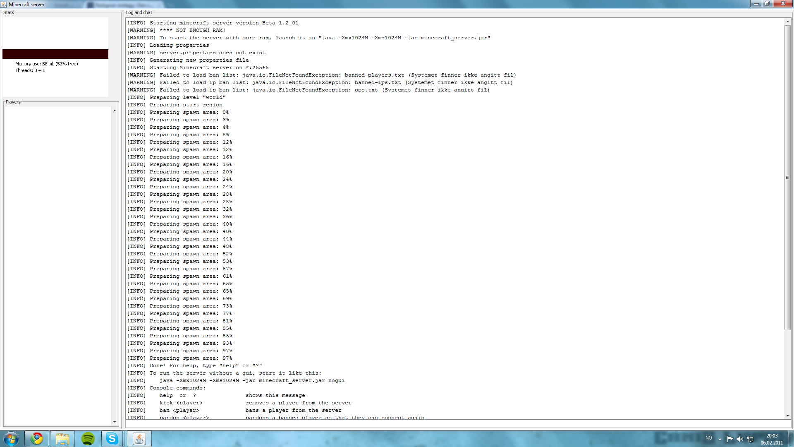Viewport: 794px width, 447px height.
Task: Show hidden system tray icons
Action: click(720, 439)
